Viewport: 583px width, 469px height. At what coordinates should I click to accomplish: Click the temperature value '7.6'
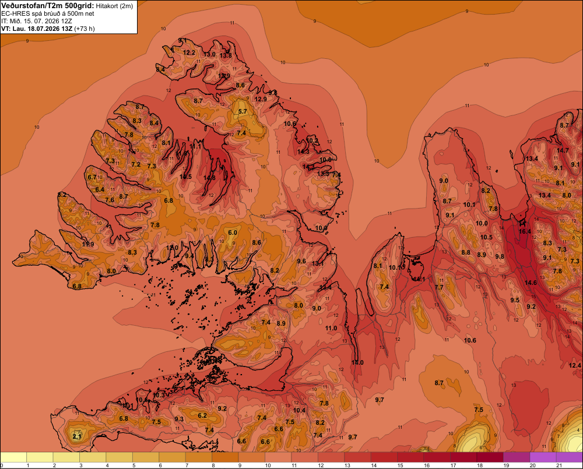110,200
